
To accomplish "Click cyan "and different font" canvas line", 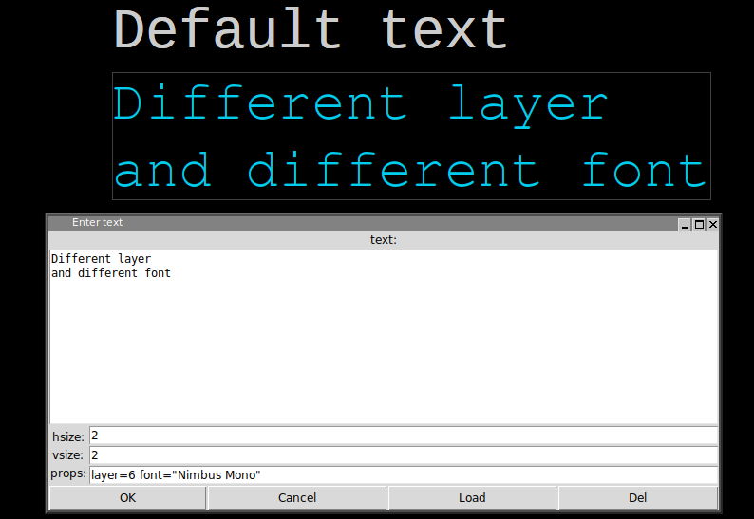I will 409,172.
